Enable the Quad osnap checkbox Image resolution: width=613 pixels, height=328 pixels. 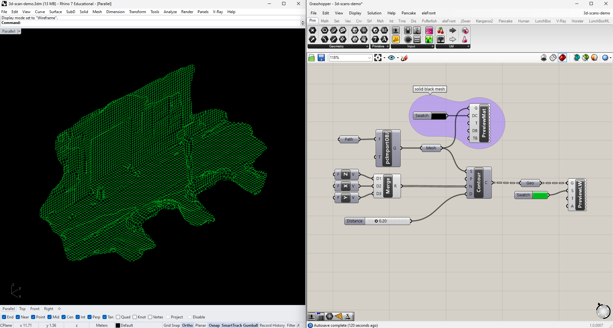pos(118,317)
